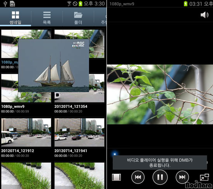Pause the playing video

point(160,177)
